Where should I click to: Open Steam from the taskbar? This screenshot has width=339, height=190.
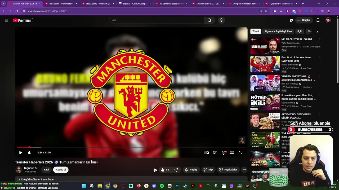(185, 186)
